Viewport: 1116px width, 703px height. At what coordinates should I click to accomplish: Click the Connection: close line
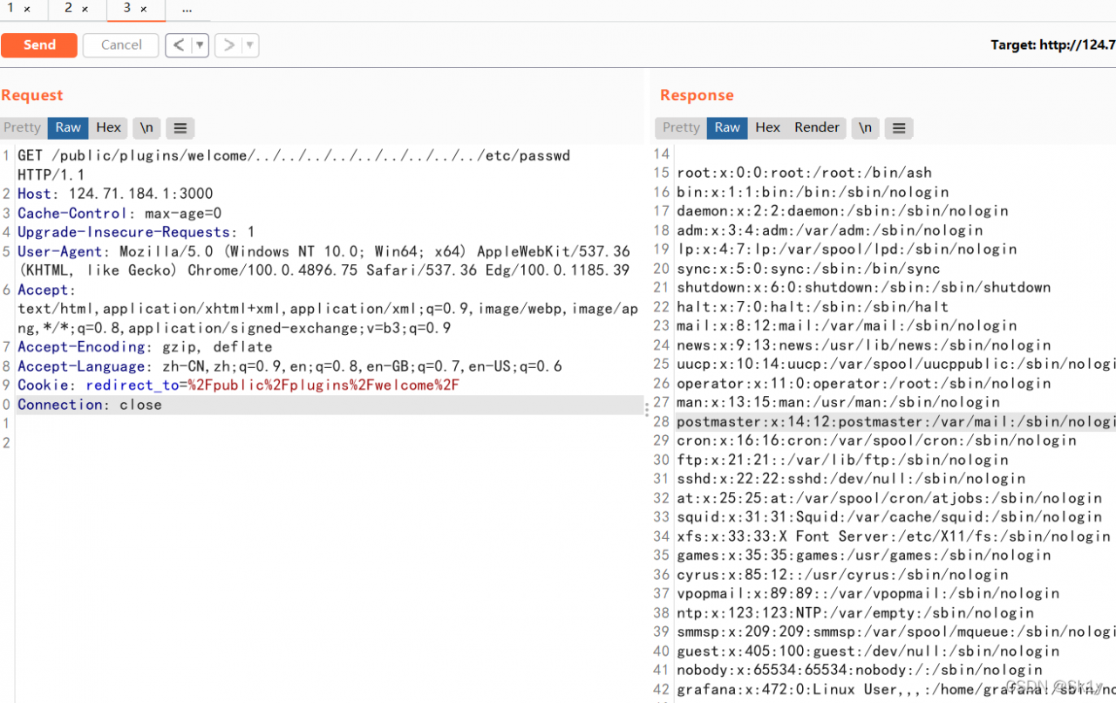click(90, 405)
